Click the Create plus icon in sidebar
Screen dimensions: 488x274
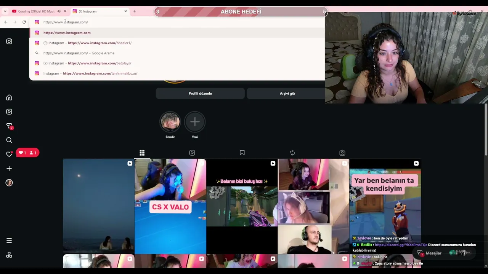[x=9, y=169]
